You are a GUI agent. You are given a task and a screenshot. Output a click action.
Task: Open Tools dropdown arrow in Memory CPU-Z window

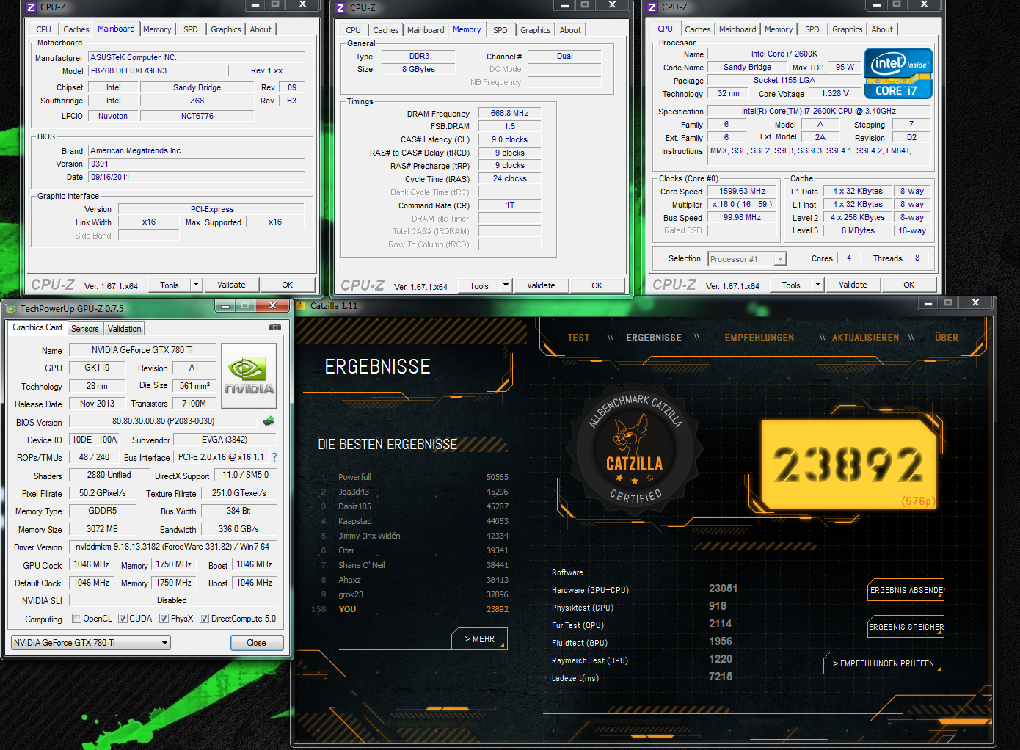point(506,285)
